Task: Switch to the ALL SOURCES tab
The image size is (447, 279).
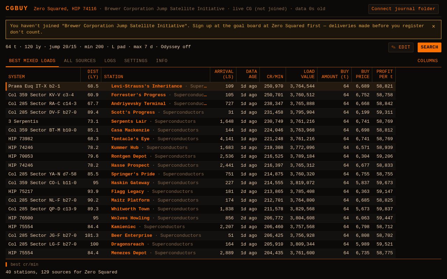Action: (80, 61)
